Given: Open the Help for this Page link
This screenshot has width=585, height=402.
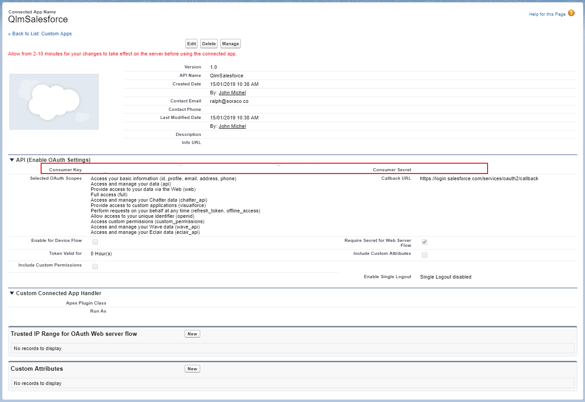Looking at the screenshot, I should (x=547, y=14).
